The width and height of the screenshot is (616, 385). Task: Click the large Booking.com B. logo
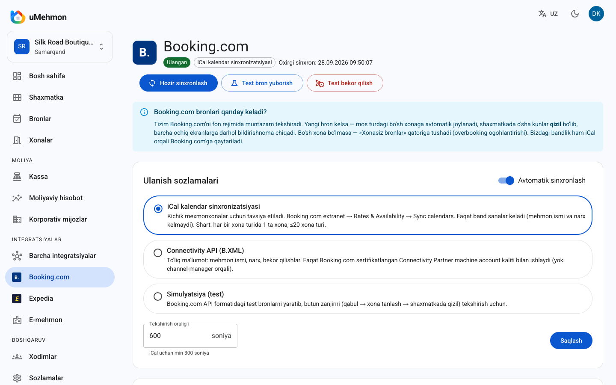tap(145, 53)
